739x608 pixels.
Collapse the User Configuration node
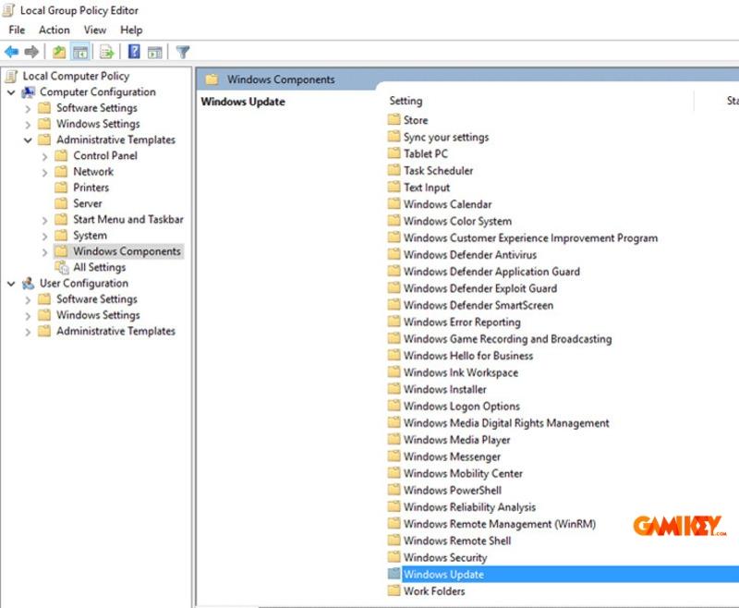[x=11, y=284]
